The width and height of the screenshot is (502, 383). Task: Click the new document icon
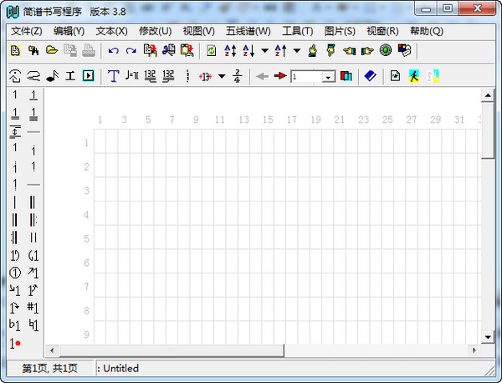pos(15,51)
